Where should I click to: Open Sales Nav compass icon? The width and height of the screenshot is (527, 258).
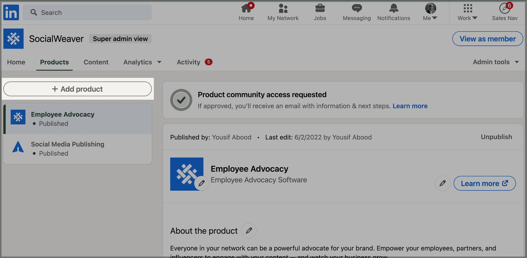pos(505,9)
